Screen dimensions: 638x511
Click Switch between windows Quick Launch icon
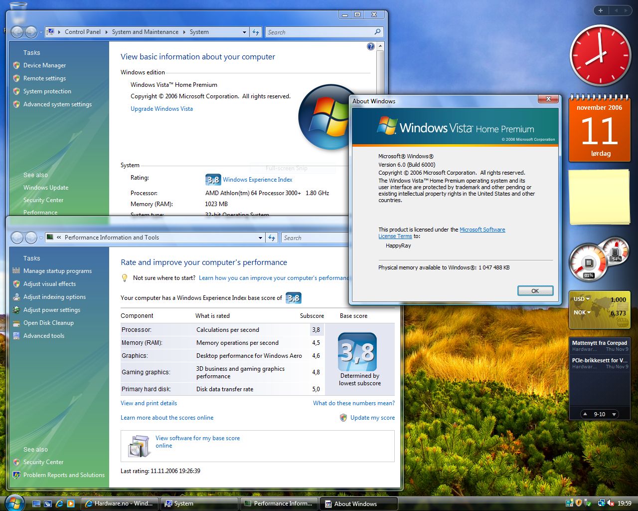(x=48, y=504)
